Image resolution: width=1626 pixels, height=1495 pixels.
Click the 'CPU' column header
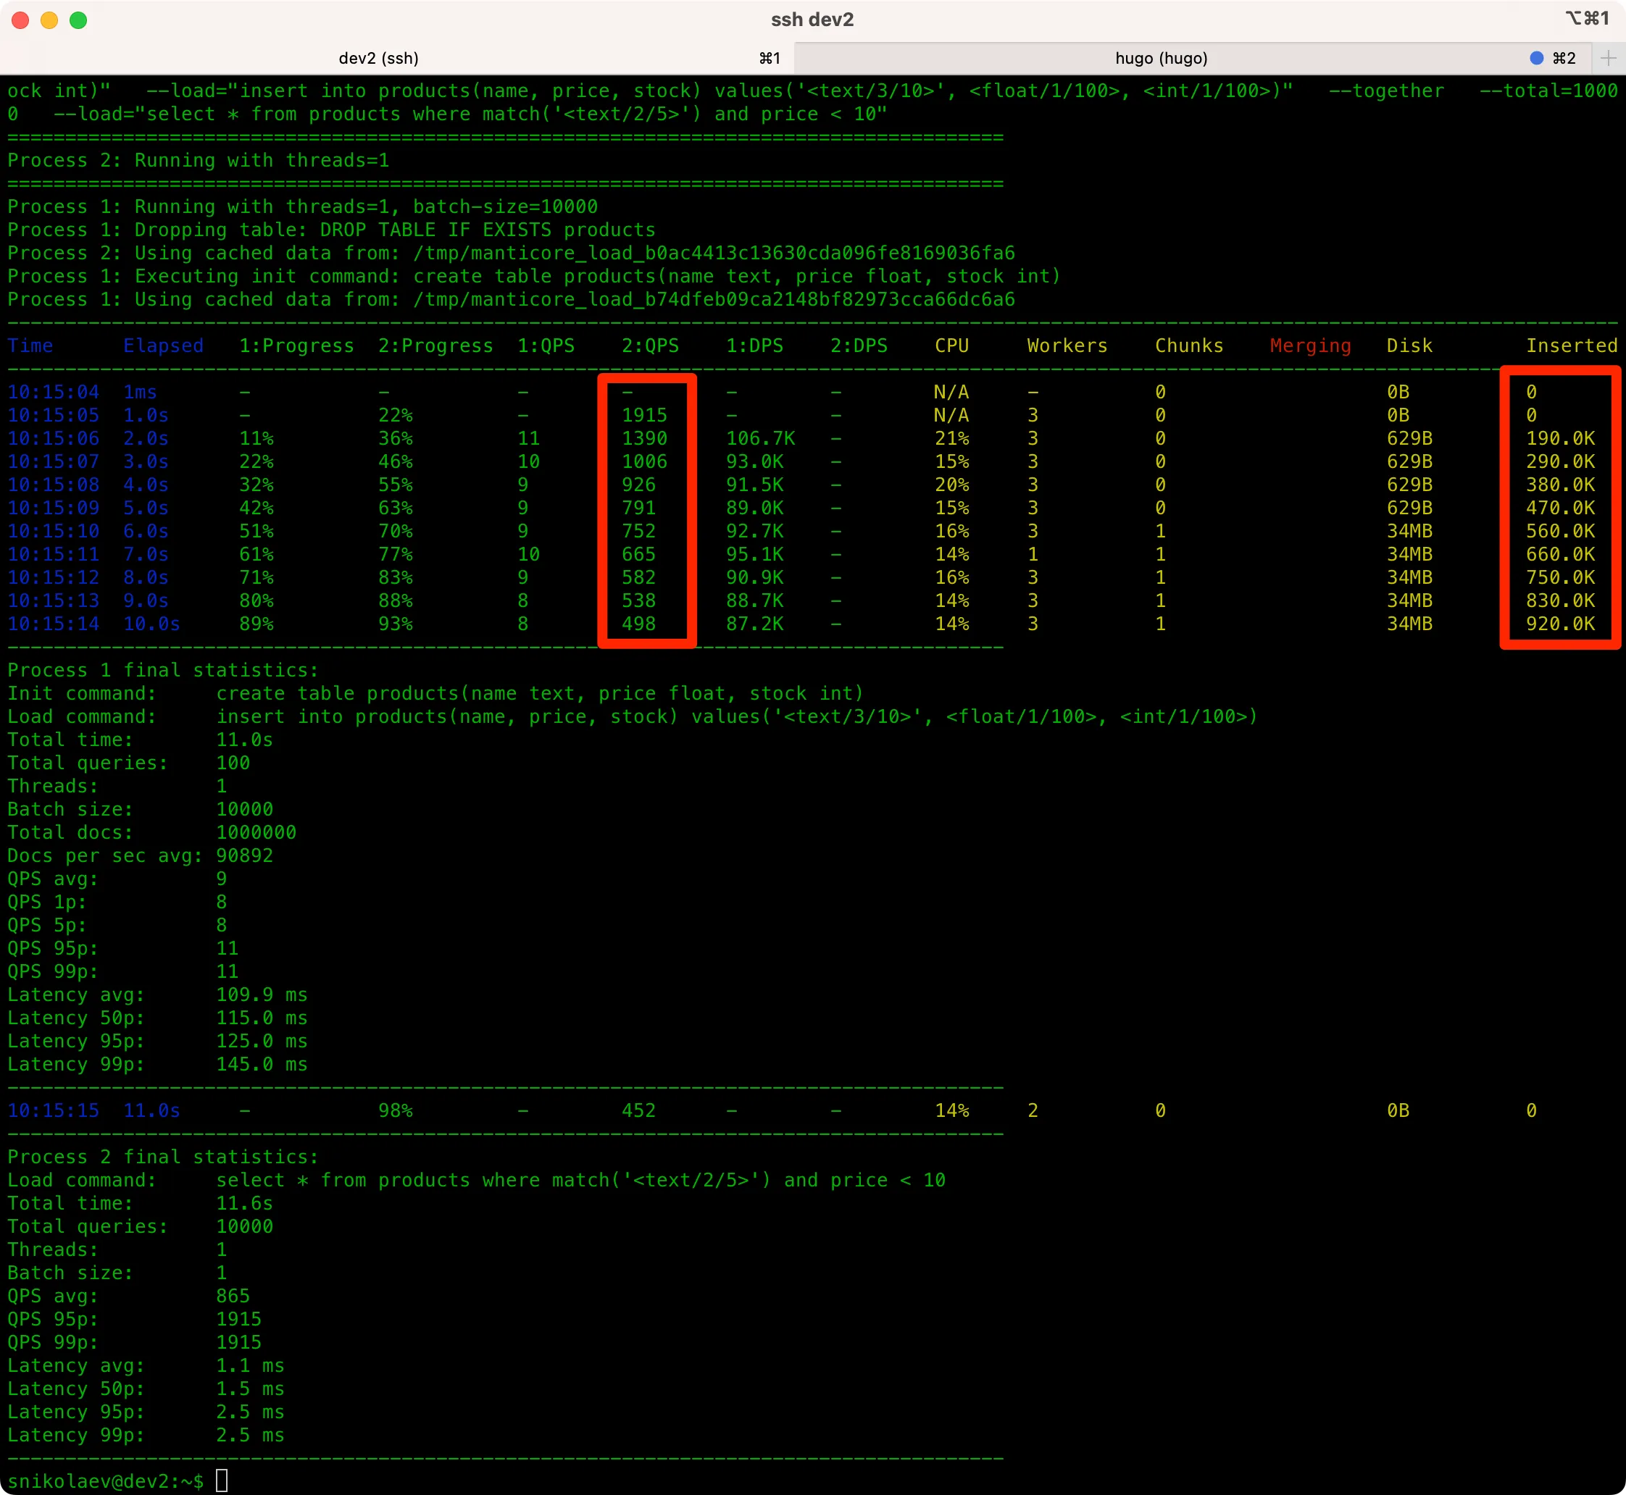click(952, 346)
